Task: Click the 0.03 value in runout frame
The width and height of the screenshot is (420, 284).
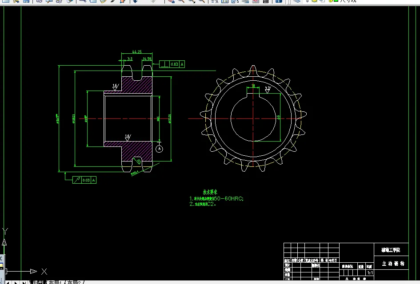Action: (86, 180)
